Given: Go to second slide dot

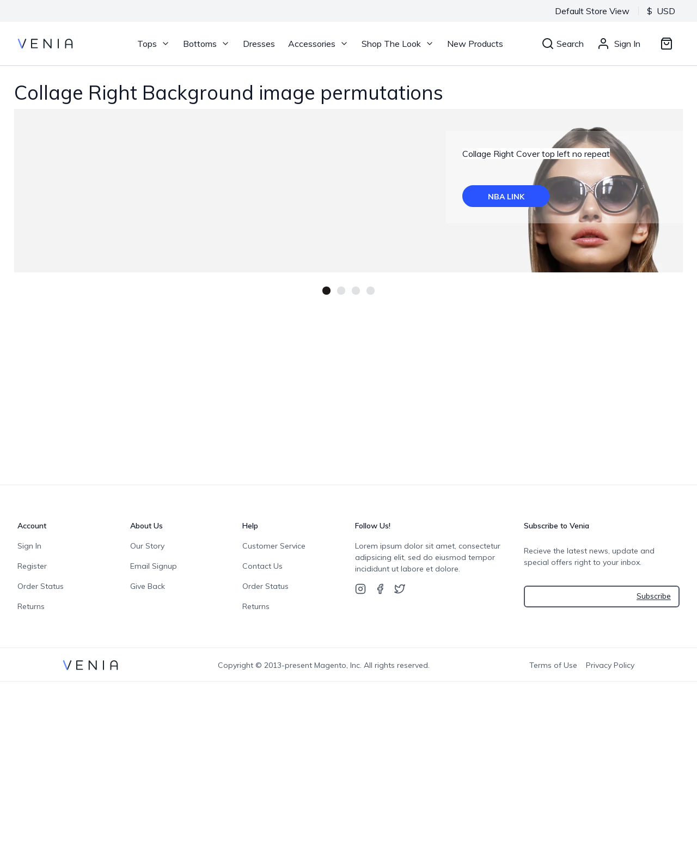Looking at the screenshot, I should pos(341,290).
